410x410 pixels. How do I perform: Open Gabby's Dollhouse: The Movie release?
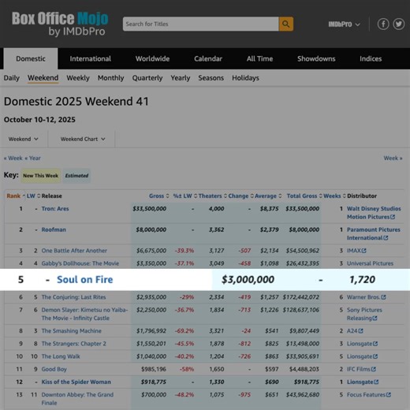80,263
